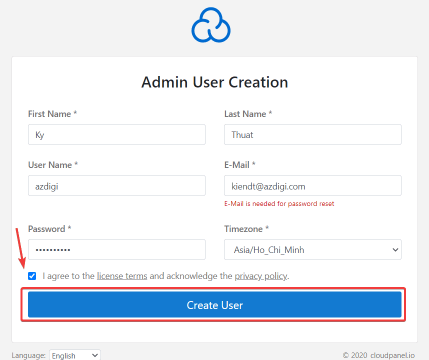Click the First Name label
Image resolution: width=429 pixels, height=360 pixels.
[52, 114]
